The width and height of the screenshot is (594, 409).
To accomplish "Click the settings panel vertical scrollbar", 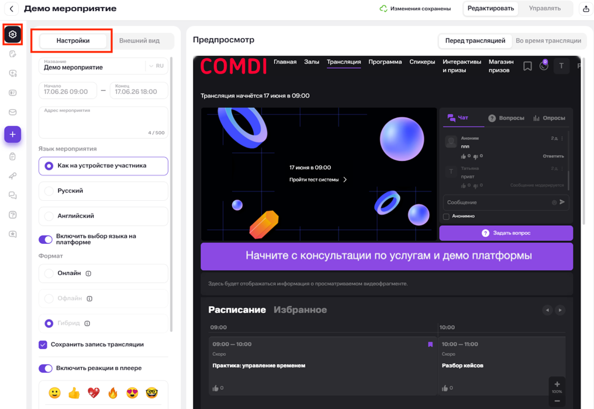I will click(x=171, y=195).
